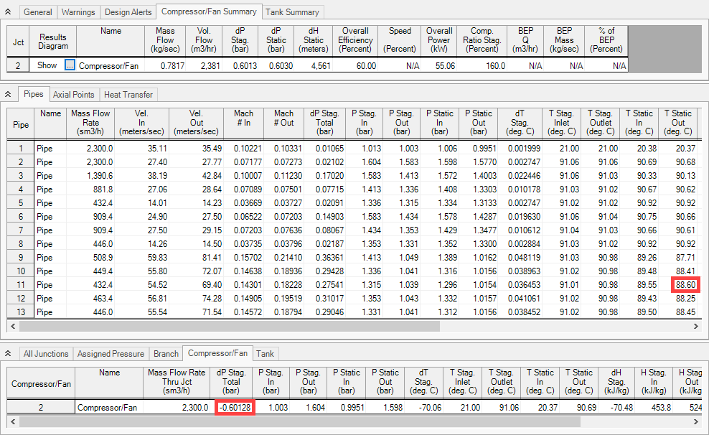Collapse the Pipes results panel chevron
The height and width of the screenshot is (435, 709).
point(7,94)
